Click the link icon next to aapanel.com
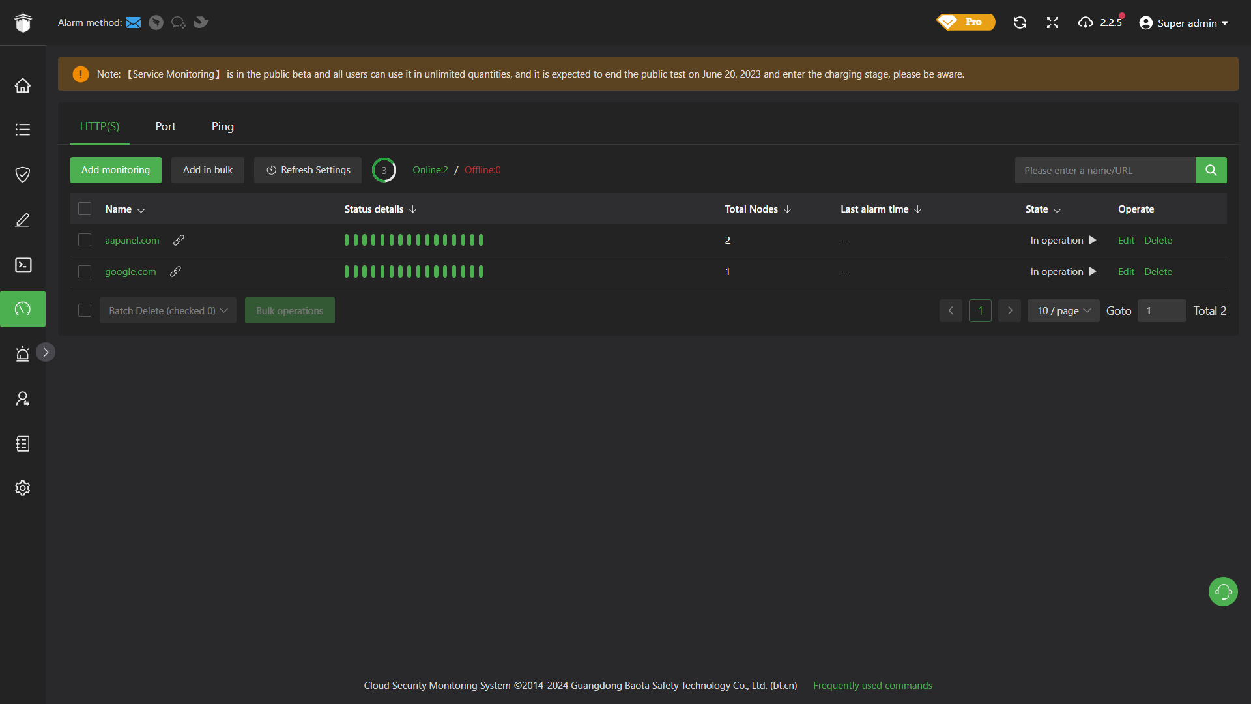Viewport: 1251px width, 704px height. (179, 240)
